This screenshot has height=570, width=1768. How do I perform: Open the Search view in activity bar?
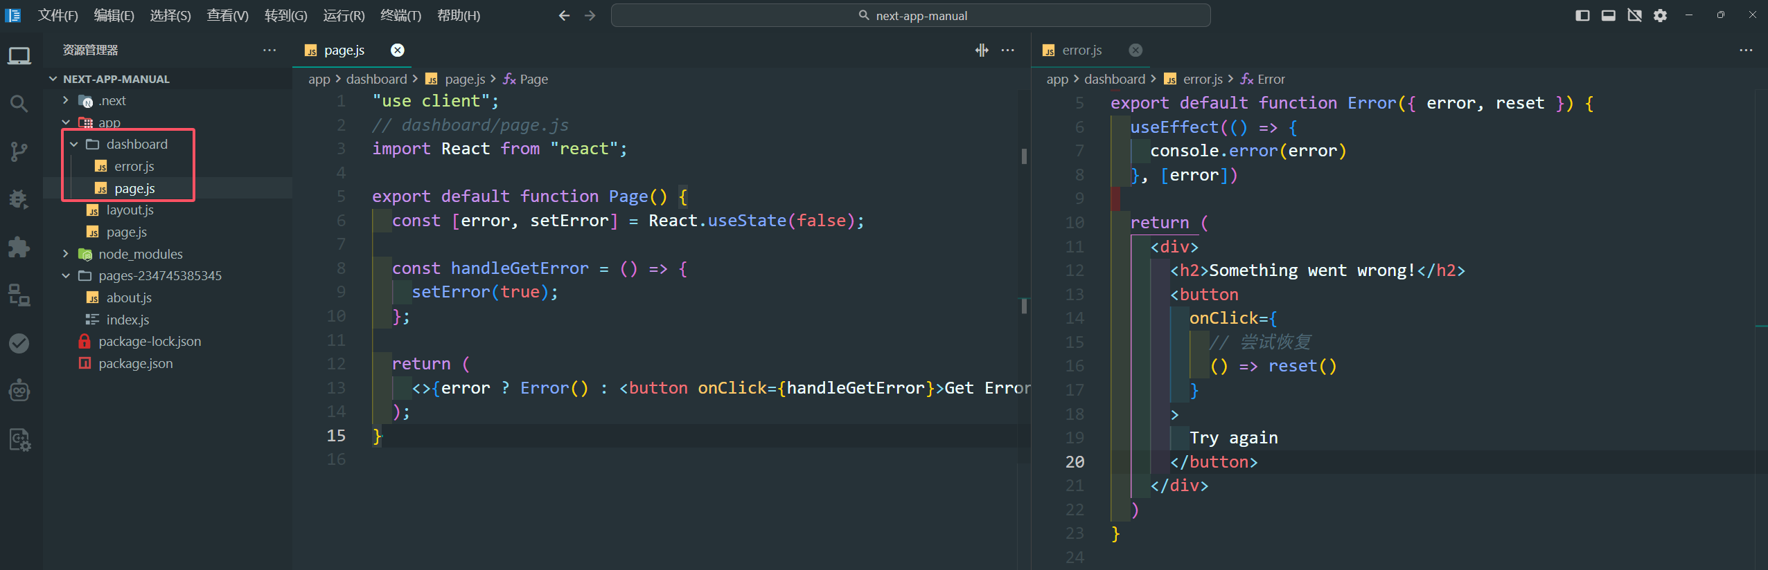click(19, 104)
